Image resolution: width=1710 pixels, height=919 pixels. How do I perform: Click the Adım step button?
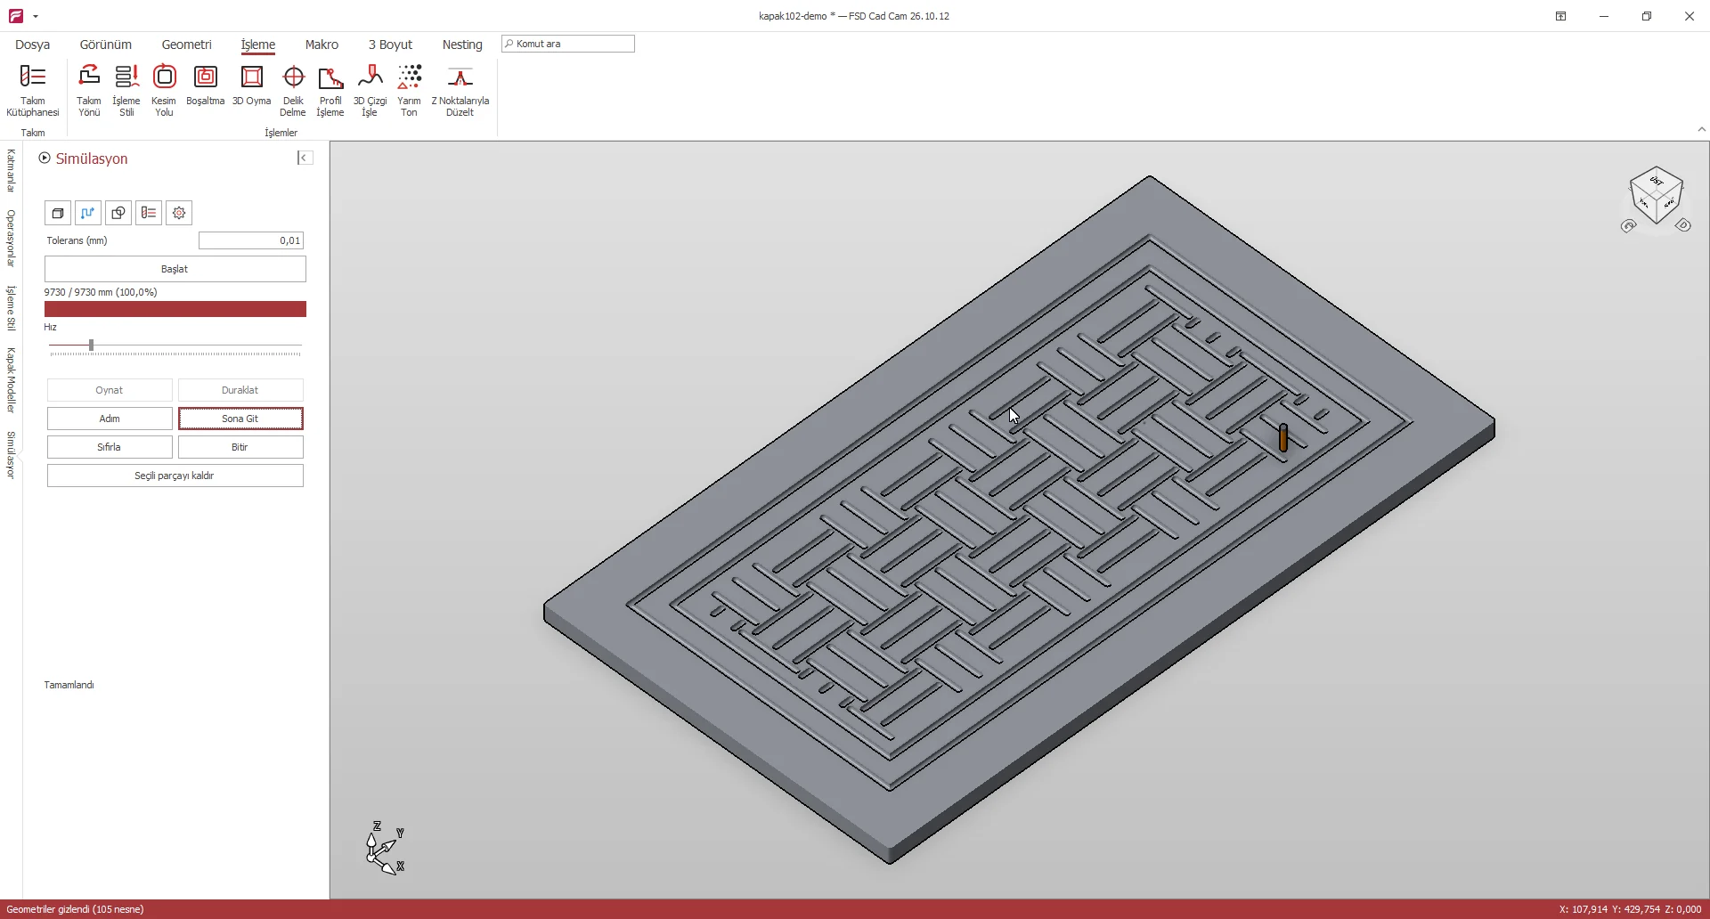pyautogui.click(x=110, y=419)
